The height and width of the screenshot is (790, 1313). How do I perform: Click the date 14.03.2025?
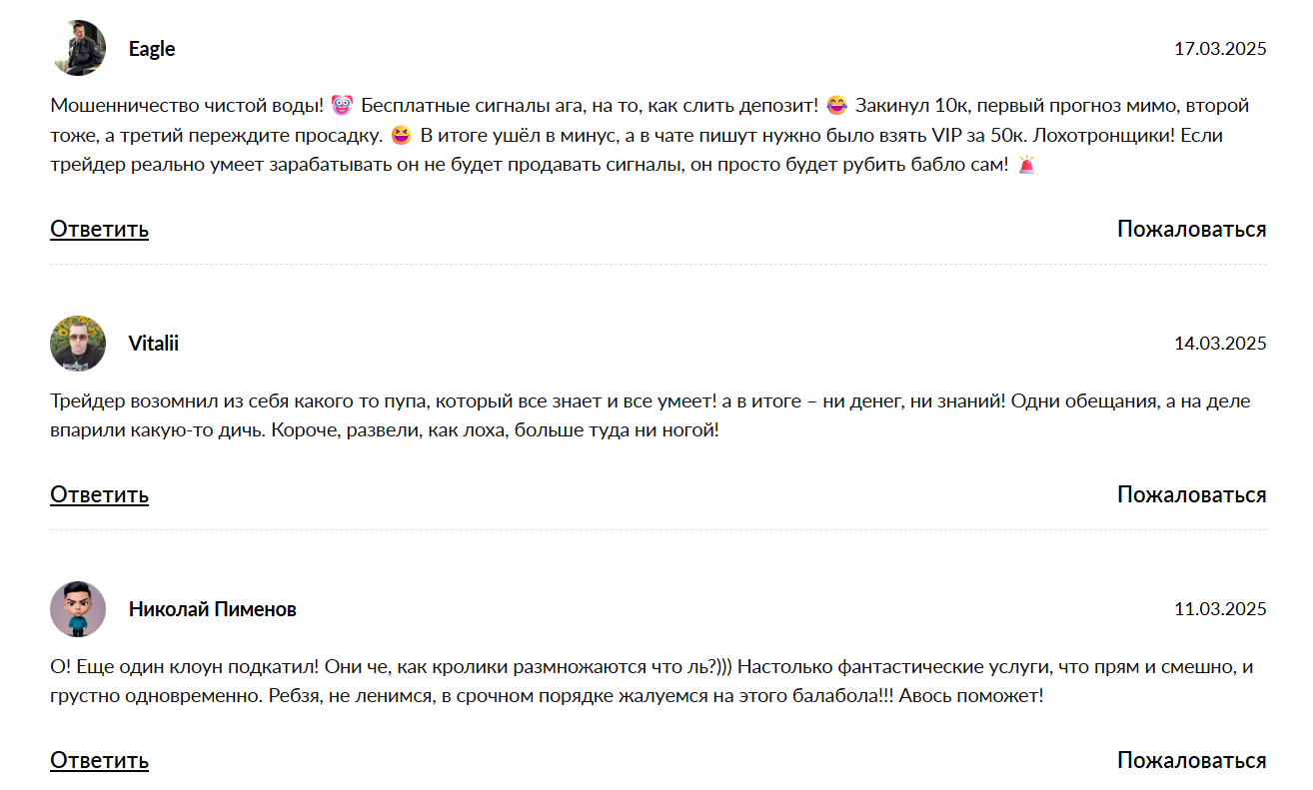pyautogui.click(x=1220, y=344)
